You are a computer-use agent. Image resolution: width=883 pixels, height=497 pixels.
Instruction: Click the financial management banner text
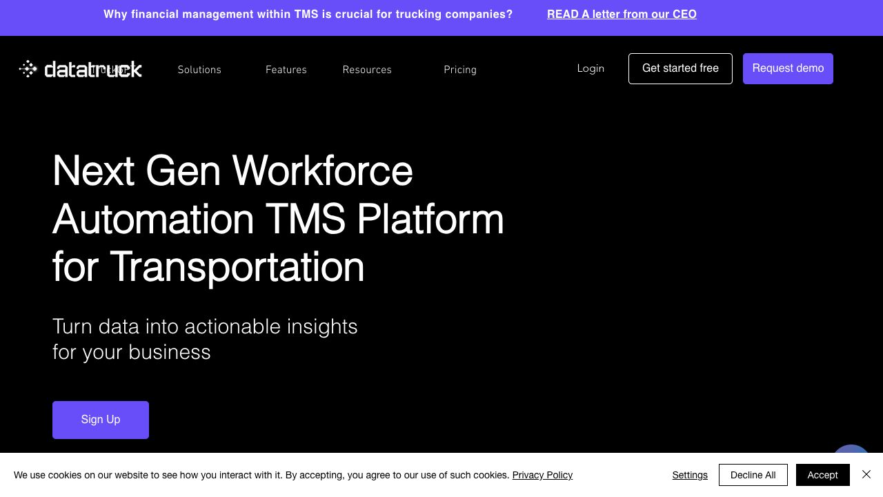[308, 14]
